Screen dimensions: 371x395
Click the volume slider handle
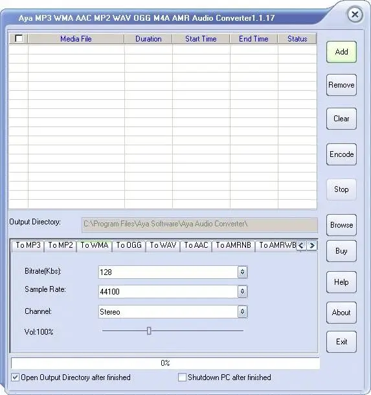[149, 331]
